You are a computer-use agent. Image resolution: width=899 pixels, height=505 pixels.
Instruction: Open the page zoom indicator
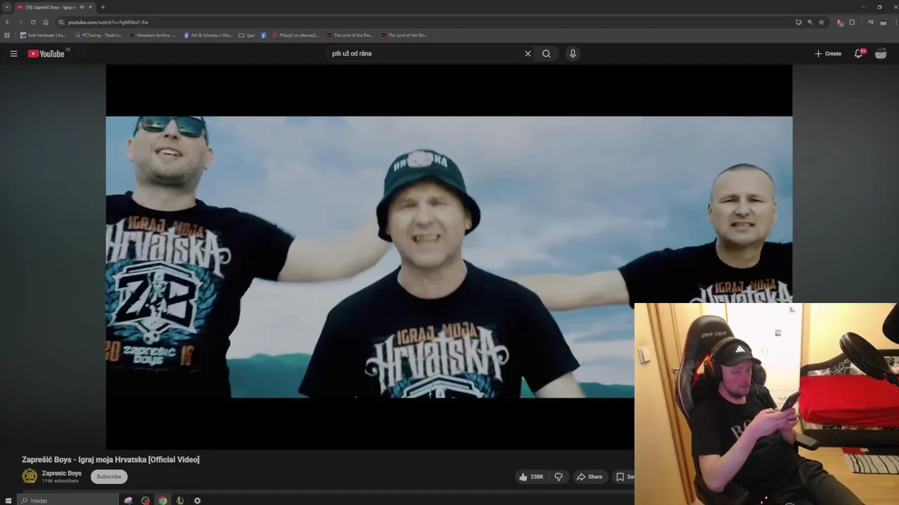[810, 22]
